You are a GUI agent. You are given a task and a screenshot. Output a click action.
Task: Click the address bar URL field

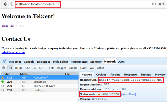coord(76,4)
